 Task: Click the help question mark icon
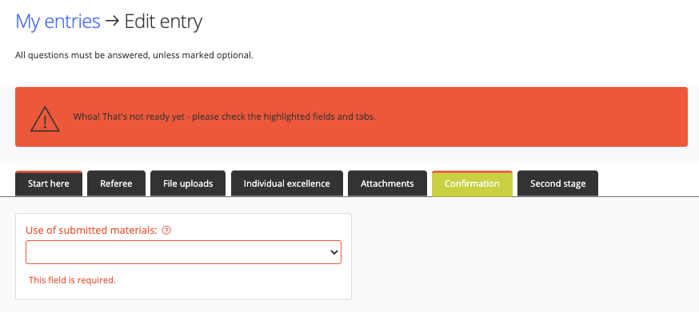(166, 231)
